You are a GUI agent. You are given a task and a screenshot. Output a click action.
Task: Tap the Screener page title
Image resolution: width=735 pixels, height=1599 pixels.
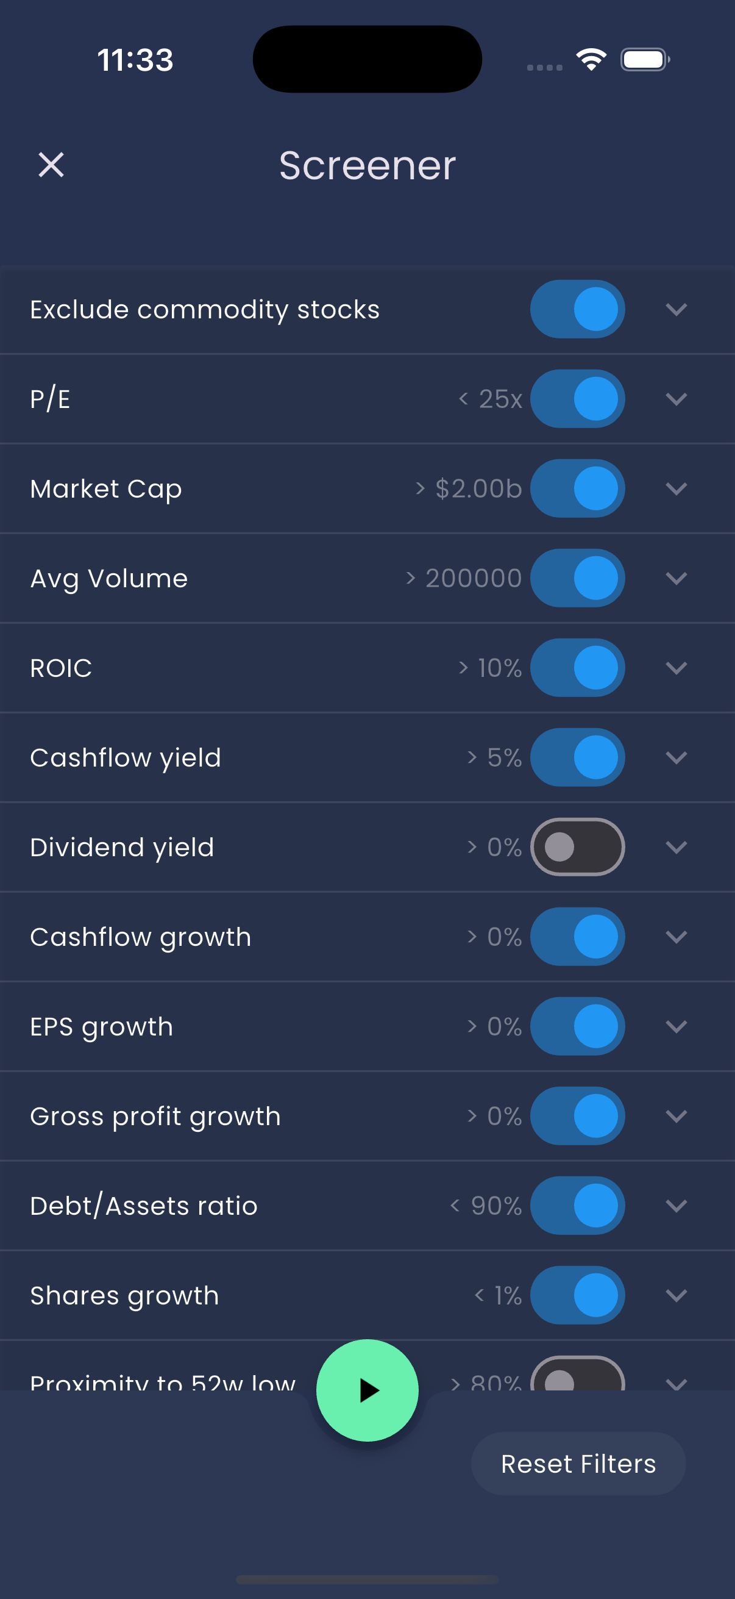[367, 165]
